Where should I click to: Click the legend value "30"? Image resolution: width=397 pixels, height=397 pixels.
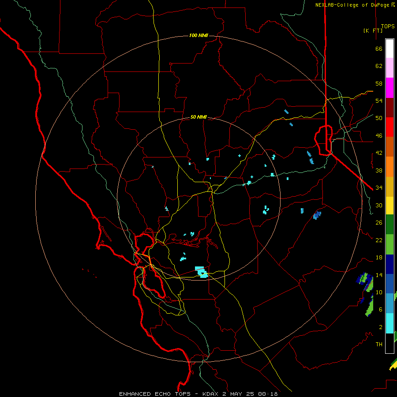(379, 205)
